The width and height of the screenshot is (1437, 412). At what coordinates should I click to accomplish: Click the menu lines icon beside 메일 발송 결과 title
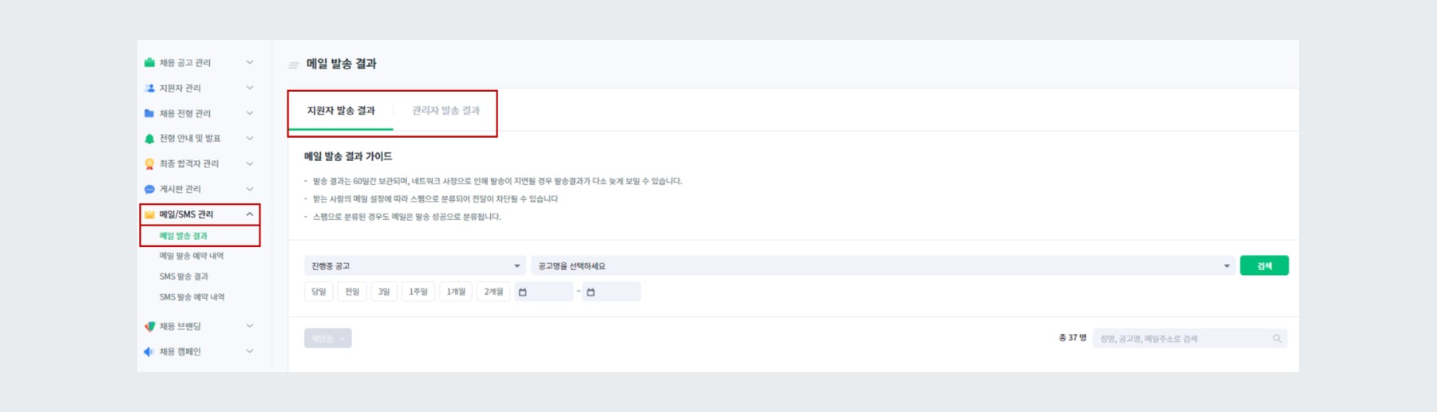(x=294, y=65)
